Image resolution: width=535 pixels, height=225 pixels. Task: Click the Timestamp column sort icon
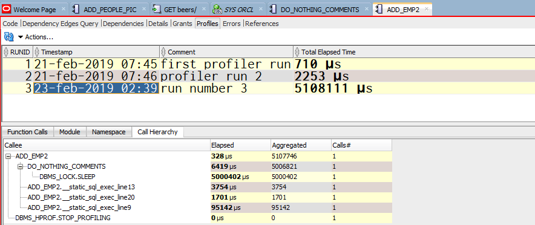tap(37, 52)
